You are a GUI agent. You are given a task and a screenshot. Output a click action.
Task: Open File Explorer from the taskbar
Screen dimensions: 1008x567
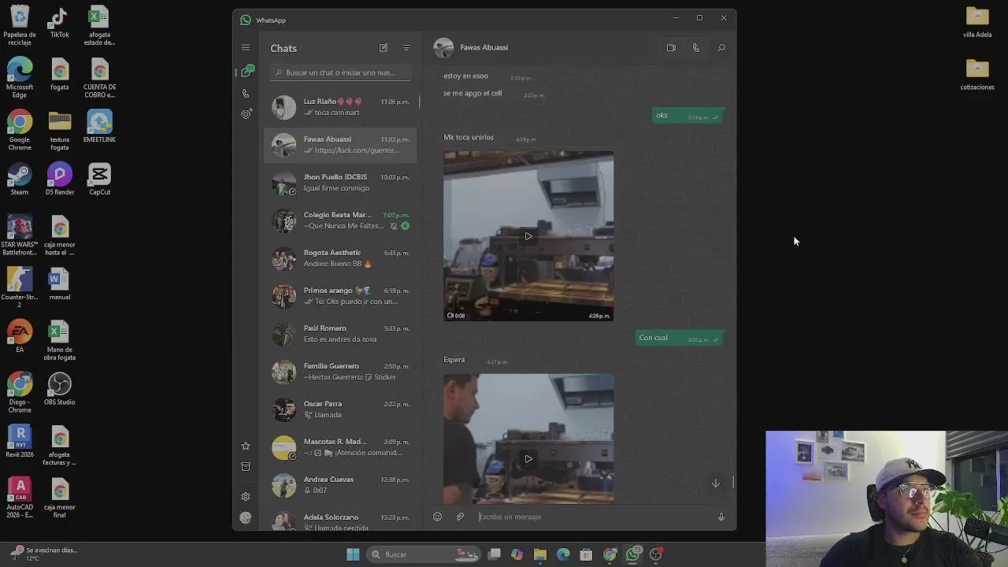point(539,554)
